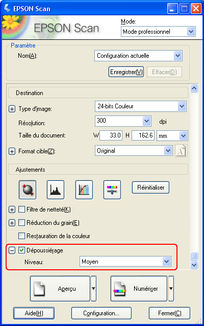Viewport: 204px width, 326px height.
Task: Enable the Réduction du grain checkbox
Action: coord(21,223)
